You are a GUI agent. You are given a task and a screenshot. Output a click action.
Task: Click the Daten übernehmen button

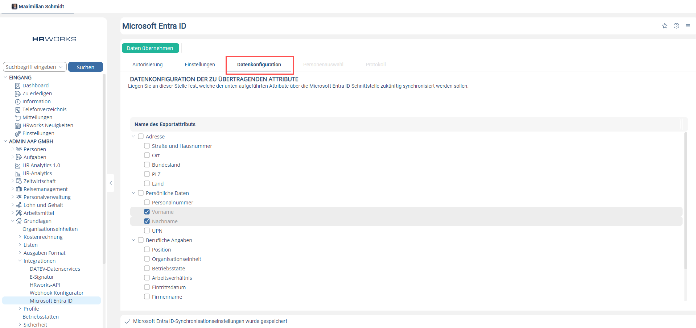tap(150, 48)
